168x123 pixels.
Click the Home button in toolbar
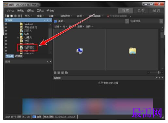(8, 16)
